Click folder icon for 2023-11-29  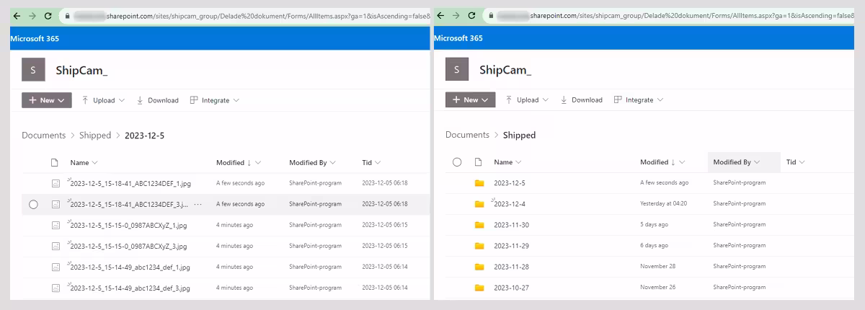point(479,246)
